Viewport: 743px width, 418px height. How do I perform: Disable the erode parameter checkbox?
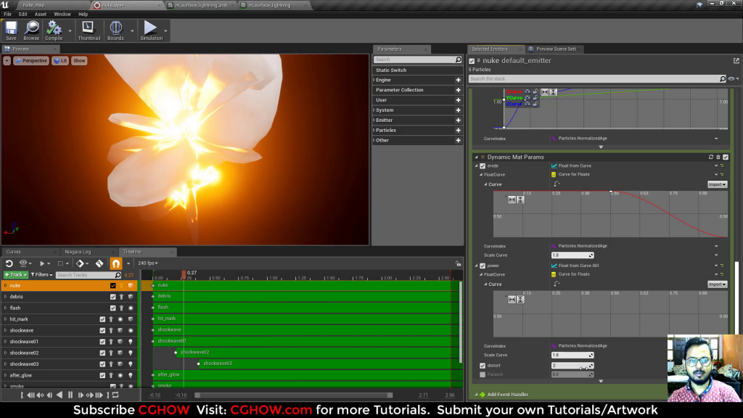coord(483,165)
